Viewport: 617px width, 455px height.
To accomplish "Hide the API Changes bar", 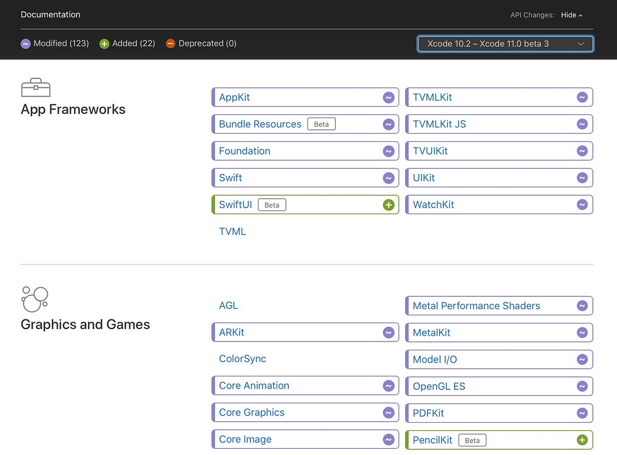I will click(572, 15).
